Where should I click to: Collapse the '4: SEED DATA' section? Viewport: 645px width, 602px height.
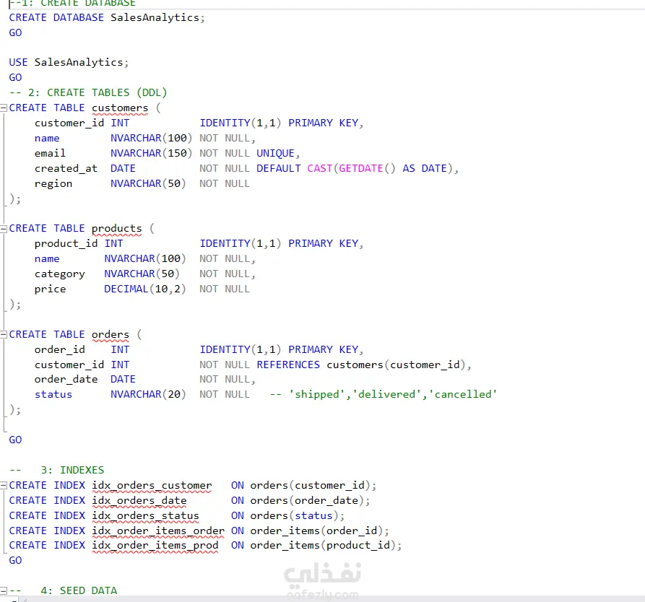coord(4,590)
